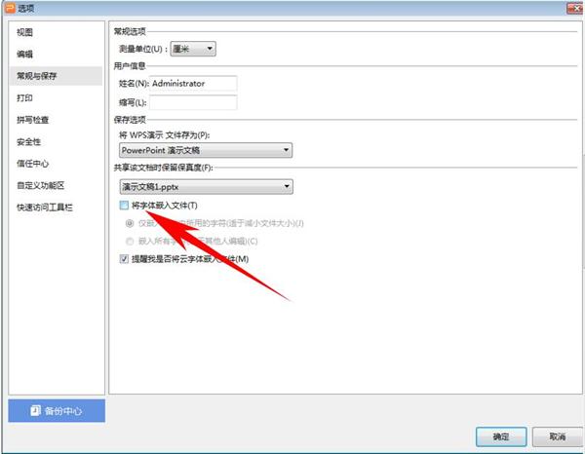Expand the PowerPoint 演示文稿 save format dropdown

(x=206, y=150)
